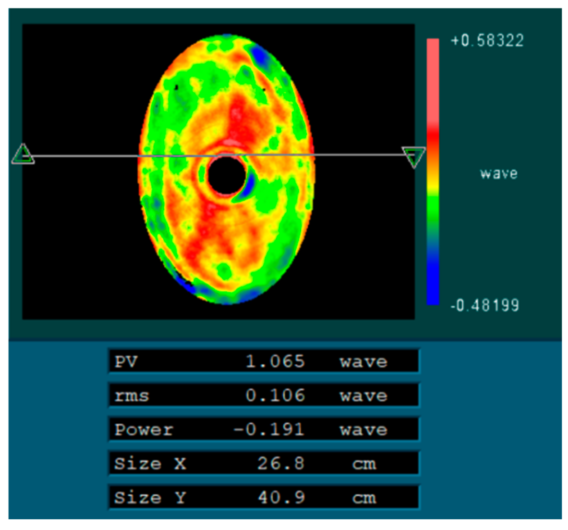The width and height of the screenshot is (568, 530).
Task: Click the cm unit in the Size X row
Action: click(364, 464)
